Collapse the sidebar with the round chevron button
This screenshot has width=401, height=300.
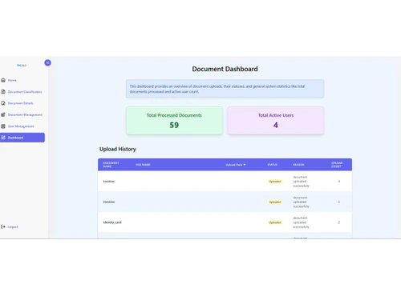point(47,62)
